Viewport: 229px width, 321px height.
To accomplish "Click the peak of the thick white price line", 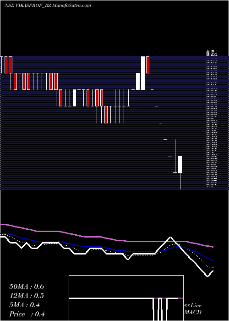I will coord(170,237).
